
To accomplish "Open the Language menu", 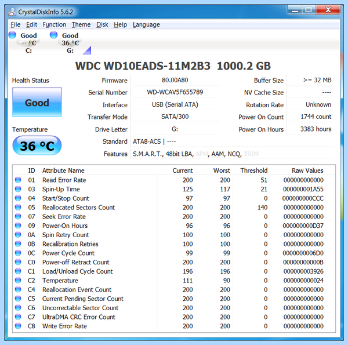I will 146,24.
